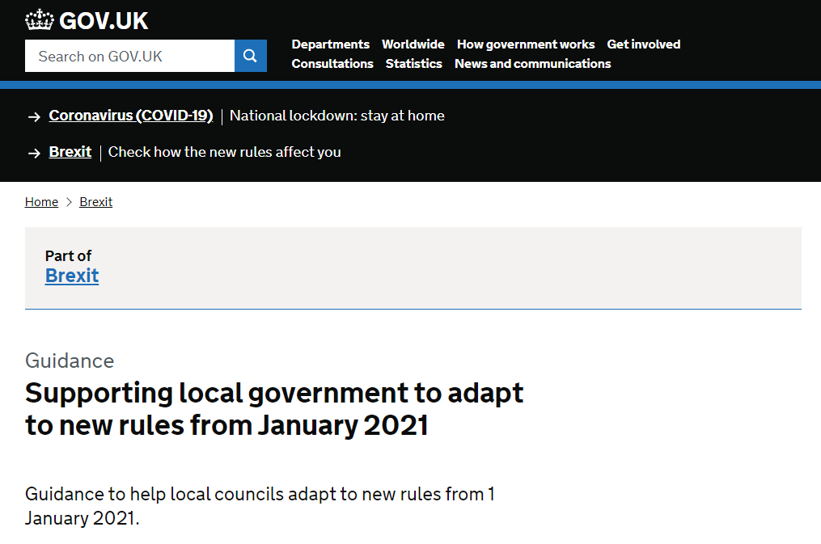Go to Home in breadcrumbs
Viewport: 821px width, 544px height.
pos(41,202)
